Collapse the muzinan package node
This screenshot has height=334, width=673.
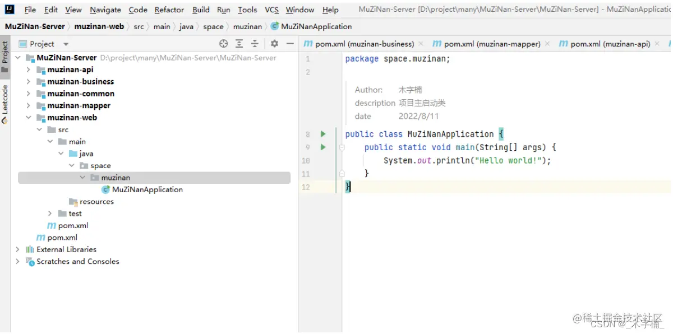click(82, 178)
